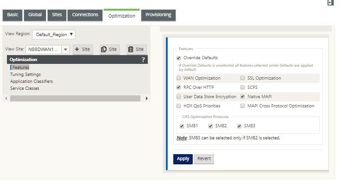
Task: Click the horizontal scrollbar in the left panel
Action: [75, 99]
